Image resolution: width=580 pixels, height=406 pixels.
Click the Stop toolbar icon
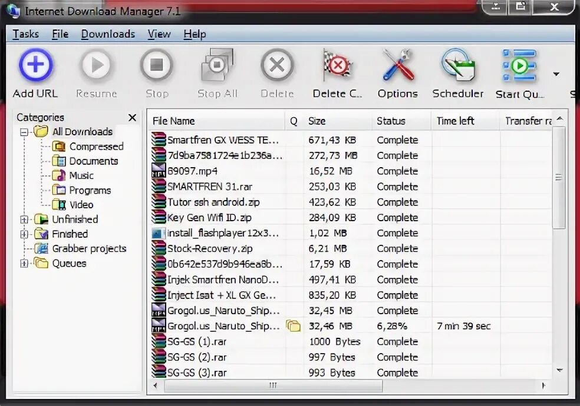tap(156, 65)
